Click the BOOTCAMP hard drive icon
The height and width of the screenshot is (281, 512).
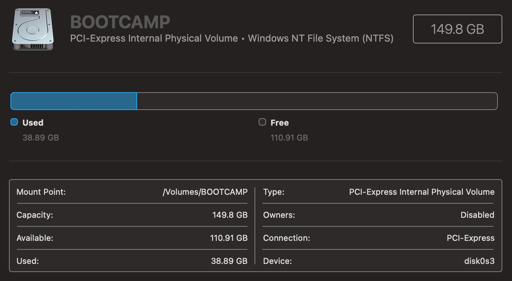pyautogui.click(x=33, y=30)
